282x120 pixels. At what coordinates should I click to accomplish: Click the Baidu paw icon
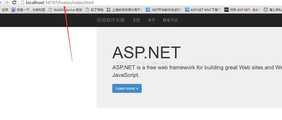[x=13, y=10]
